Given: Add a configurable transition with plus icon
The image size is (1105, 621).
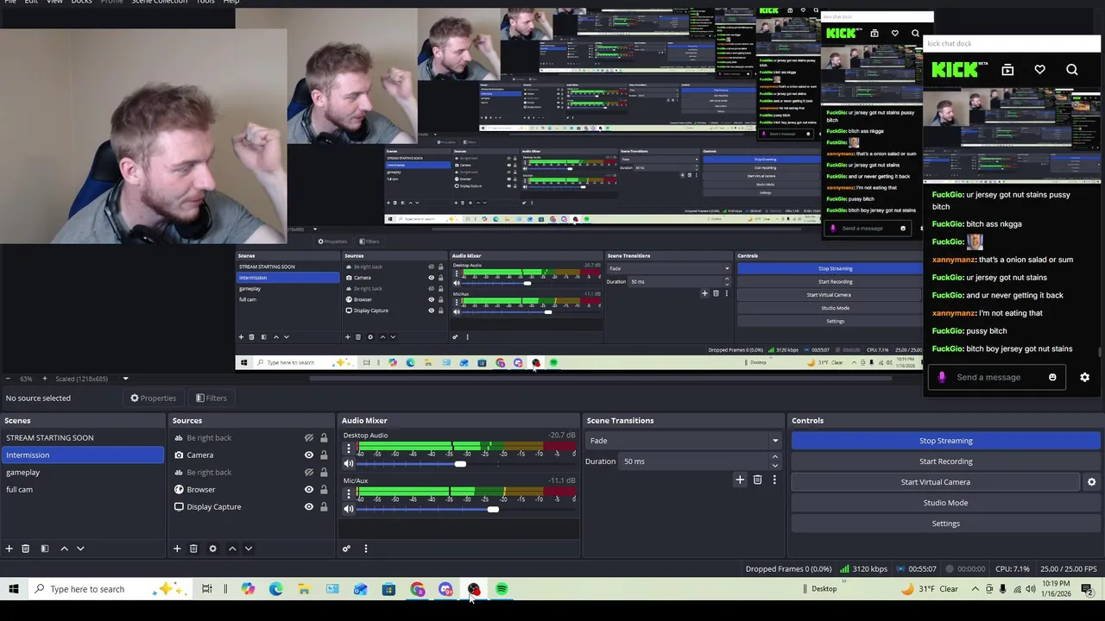Looking at the screenshot, I should tap(740, 480).
